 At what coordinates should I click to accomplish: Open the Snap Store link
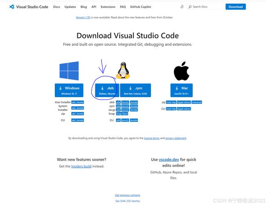click(x=122, y=114)
